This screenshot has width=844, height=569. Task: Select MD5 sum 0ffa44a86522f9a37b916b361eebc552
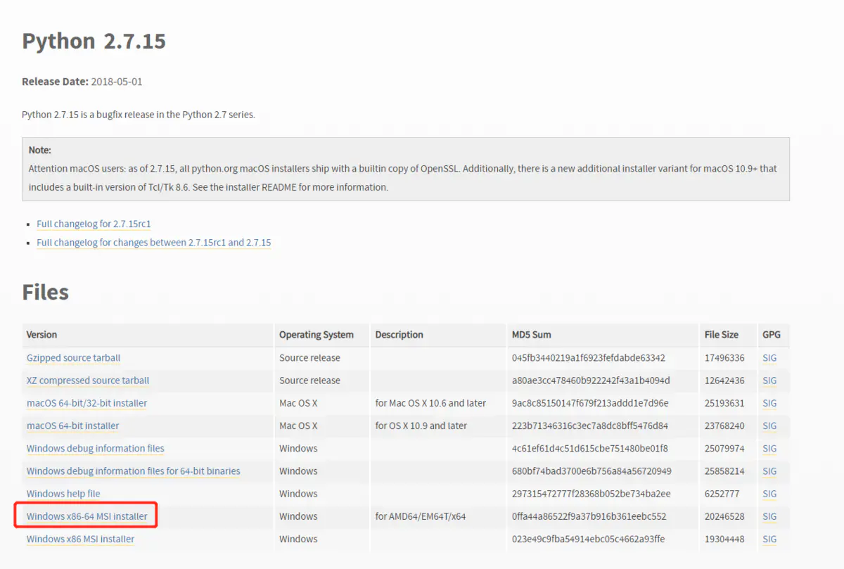(x=589, y=516)
